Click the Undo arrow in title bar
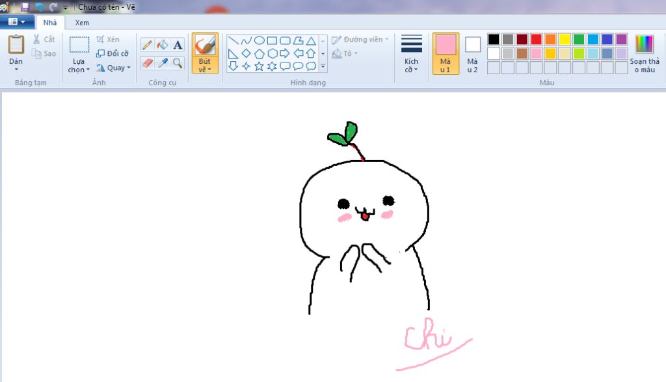The width and height of the screenshot is (666, 382). tap(40, 7)
